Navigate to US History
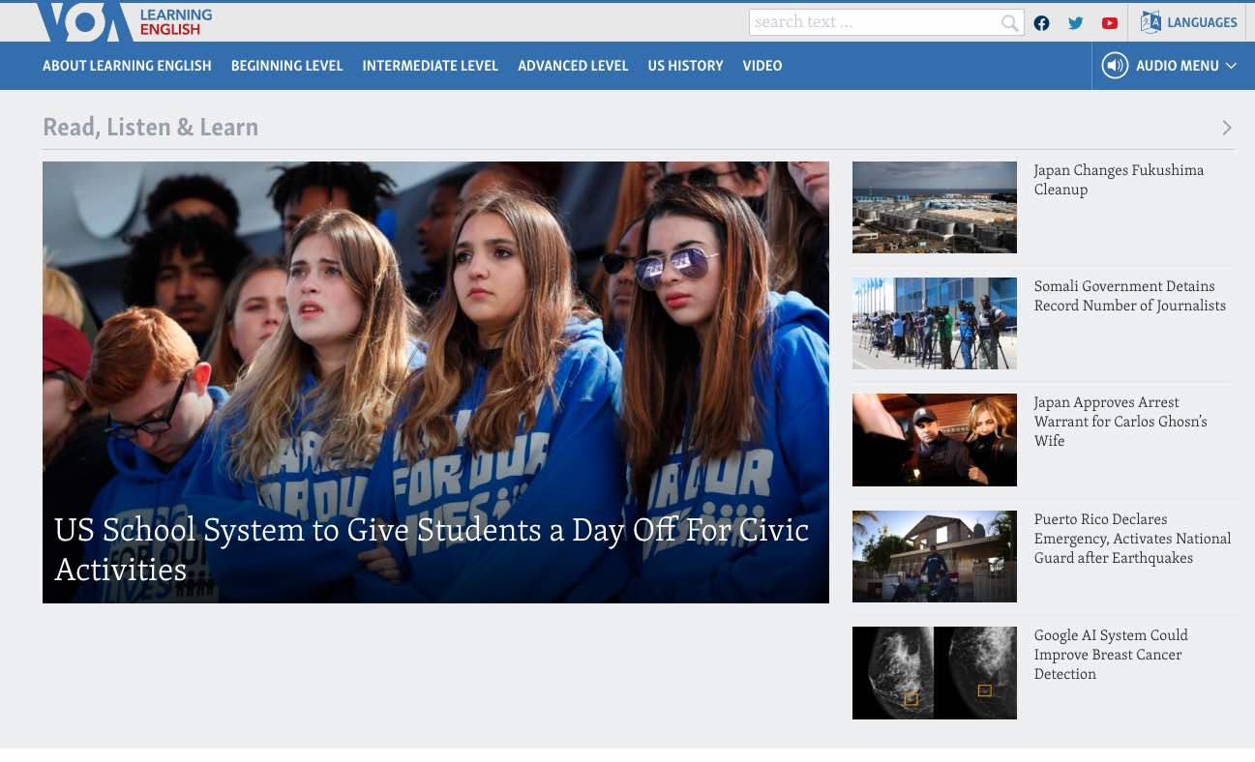 pos(685,66)
